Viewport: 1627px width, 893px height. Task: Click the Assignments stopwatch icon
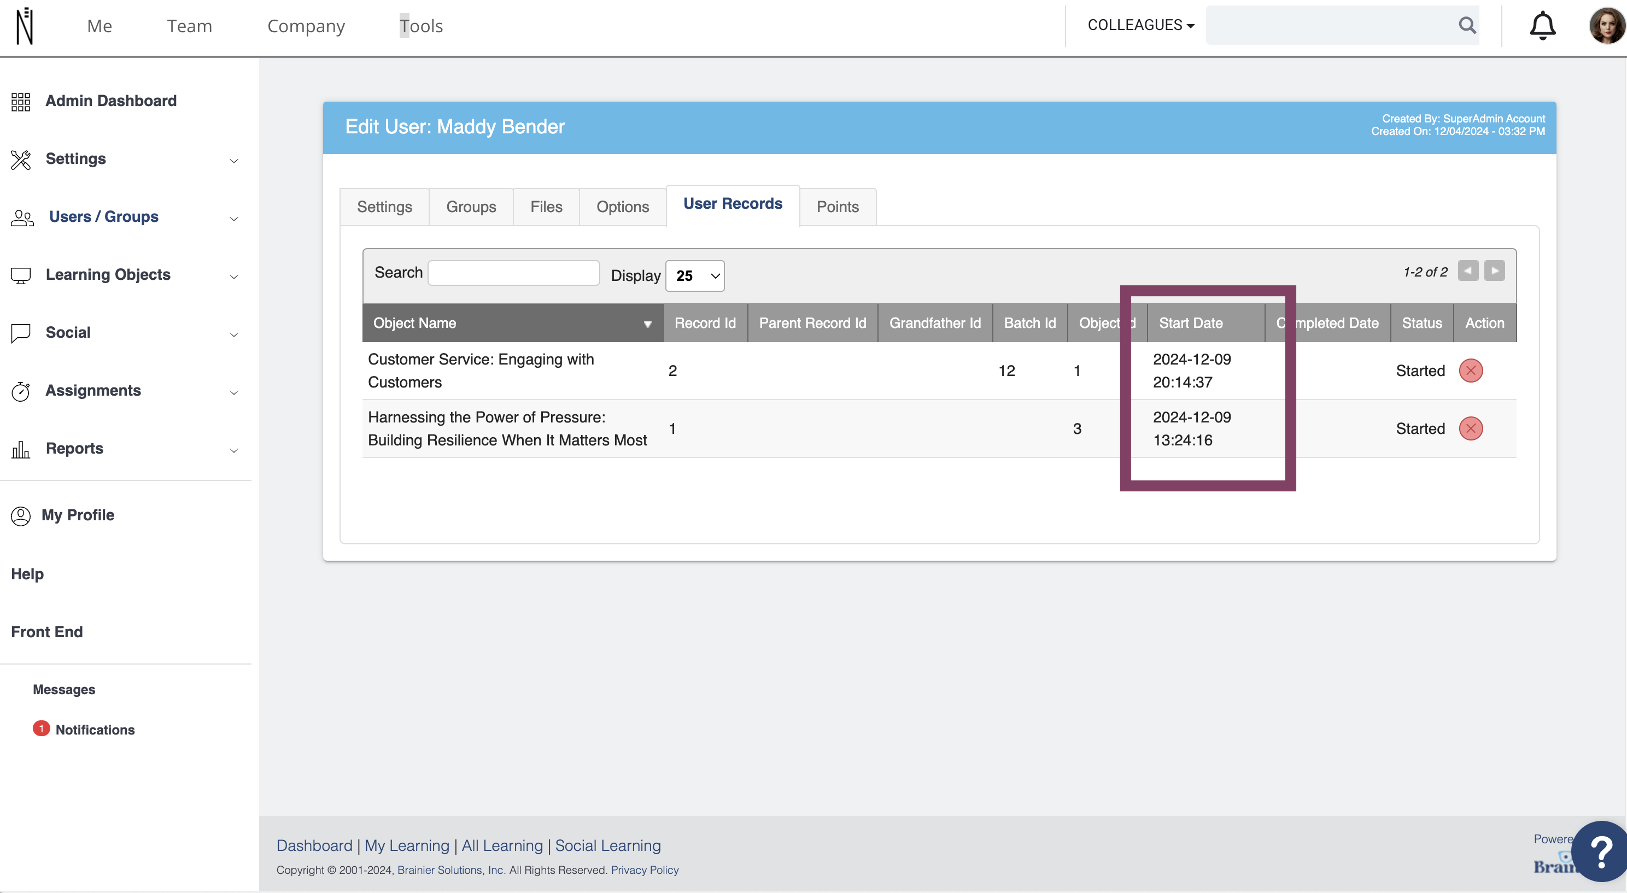coord(21,391)
